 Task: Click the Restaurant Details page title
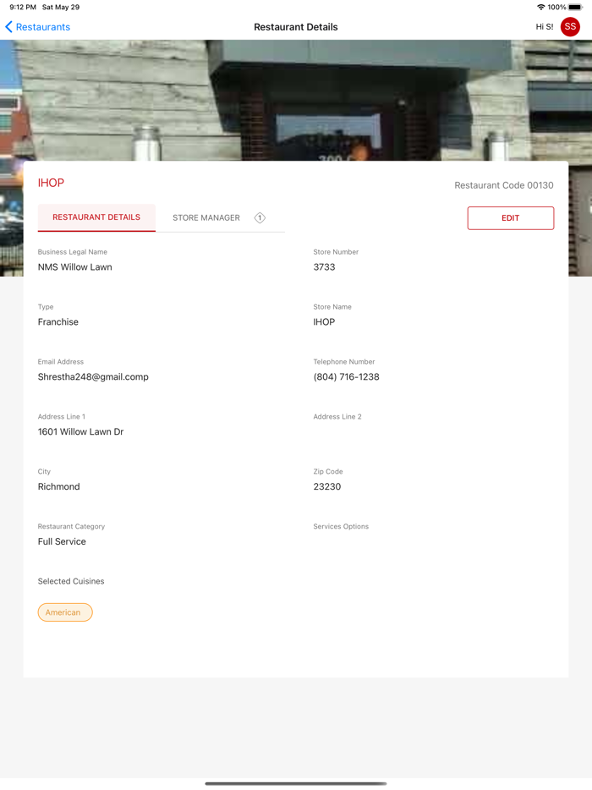(296, 27)
